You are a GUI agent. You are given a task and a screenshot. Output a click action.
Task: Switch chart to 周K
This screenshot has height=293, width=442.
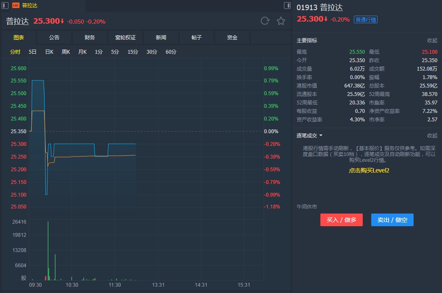click(x=66, y=52)
